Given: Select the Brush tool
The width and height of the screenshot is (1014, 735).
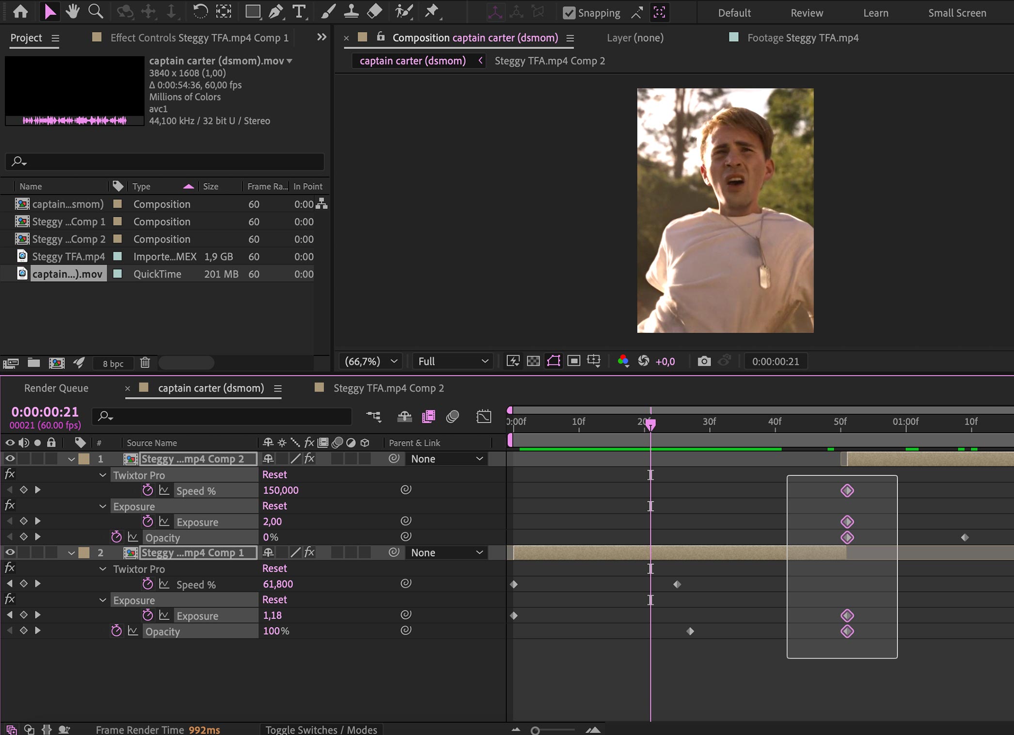Looking at the screenshot, I should point(328,11).
